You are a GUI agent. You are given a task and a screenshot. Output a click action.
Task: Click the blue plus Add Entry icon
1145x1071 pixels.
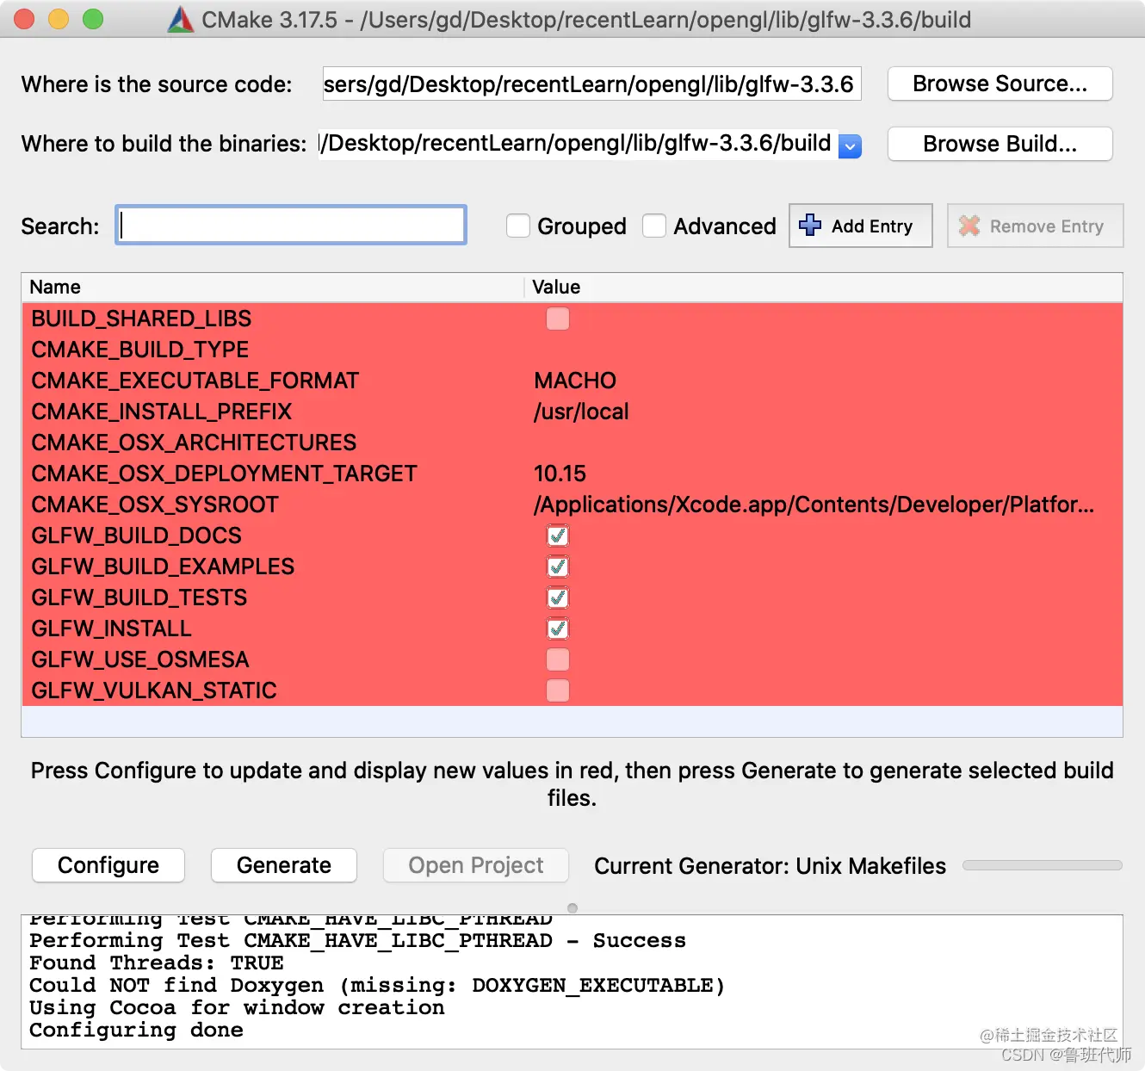(810, 225)
